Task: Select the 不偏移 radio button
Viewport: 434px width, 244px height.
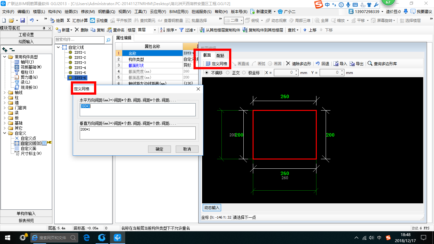Action: pyautogui.click(x=207, y=73)
